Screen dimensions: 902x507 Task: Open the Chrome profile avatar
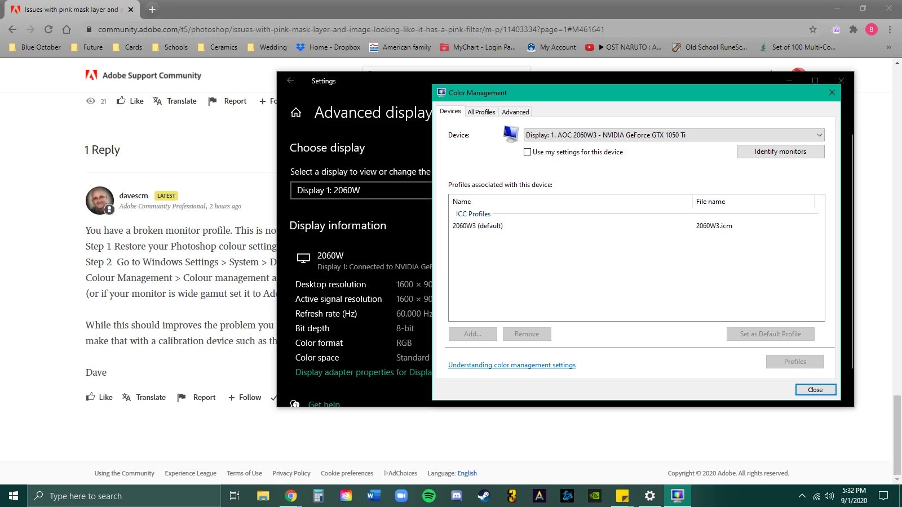tap(872, 29)
